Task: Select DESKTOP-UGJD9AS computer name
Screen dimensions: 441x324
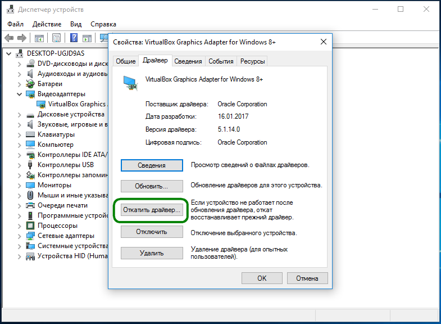Action: coord(56,53)
